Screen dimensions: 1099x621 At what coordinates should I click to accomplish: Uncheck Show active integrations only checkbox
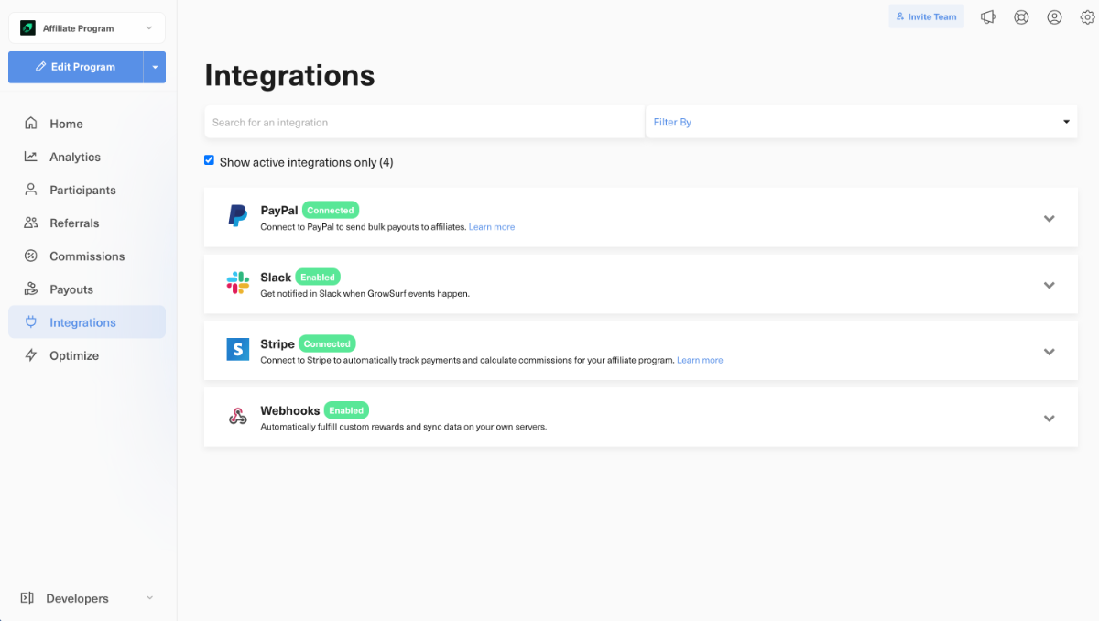209,161
